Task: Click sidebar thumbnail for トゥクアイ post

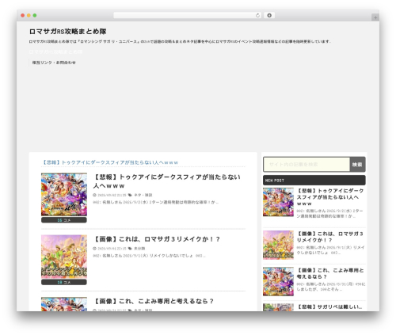Action: point(278,202)
